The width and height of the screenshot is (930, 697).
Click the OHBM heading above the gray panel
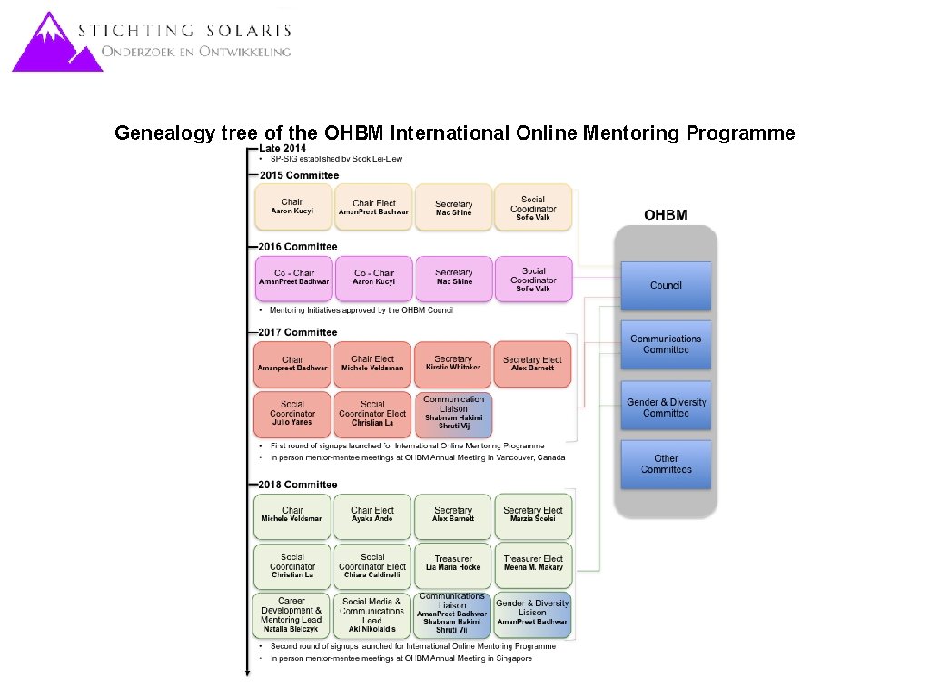click(x=666, y=215)
